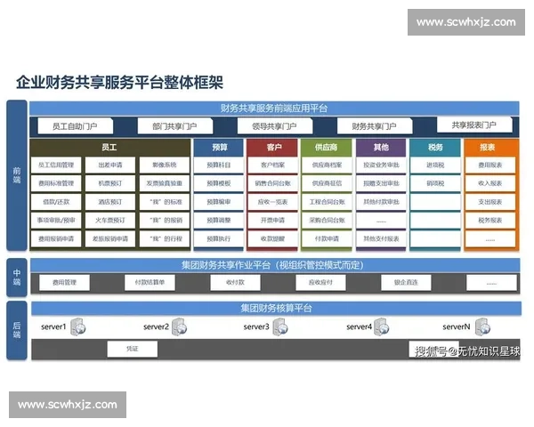Click the server3 icon
The image size is (534, 427).
pyautogui.click(x=280, y=326)
